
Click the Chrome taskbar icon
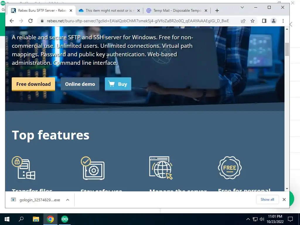50,219
